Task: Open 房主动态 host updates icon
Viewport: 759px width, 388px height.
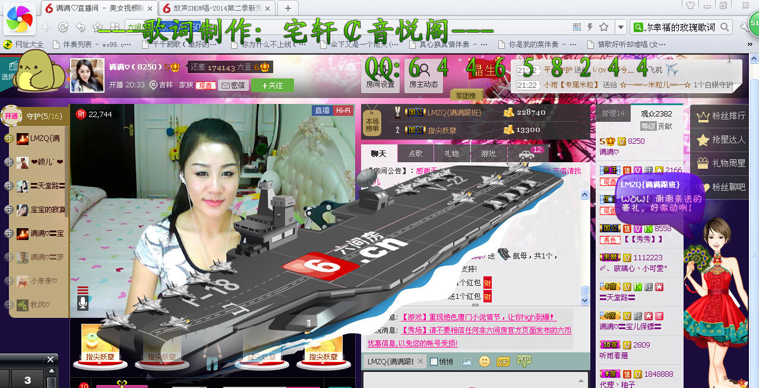Action: (423, 76)
